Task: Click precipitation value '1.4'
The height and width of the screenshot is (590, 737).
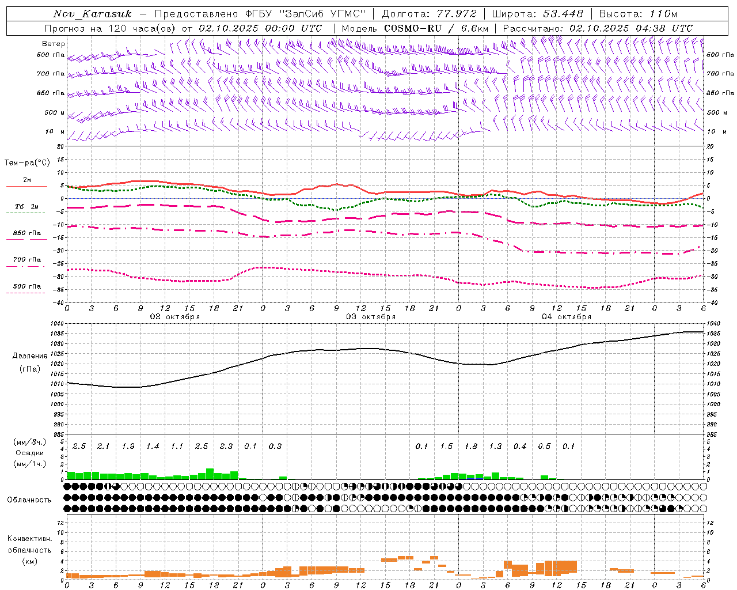Action: (x=153, y=447)
